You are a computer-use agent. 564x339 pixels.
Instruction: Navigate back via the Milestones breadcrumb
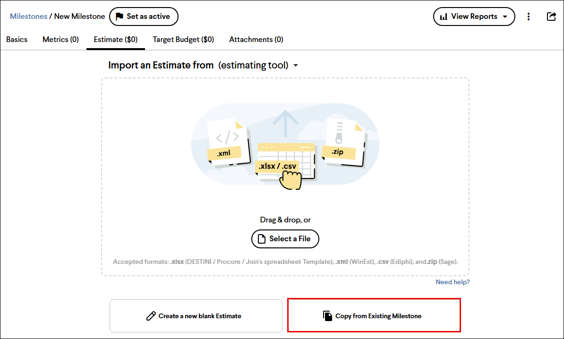coord(28,16)
